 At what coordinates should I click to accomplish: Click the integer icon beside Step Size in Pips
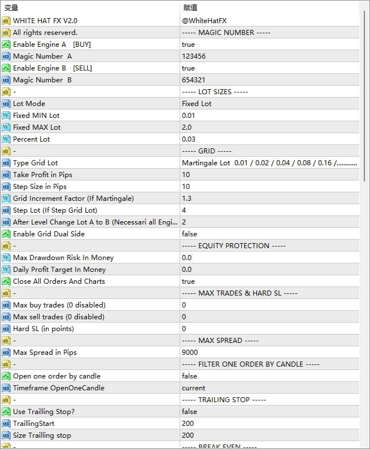(x=6, y=186)
